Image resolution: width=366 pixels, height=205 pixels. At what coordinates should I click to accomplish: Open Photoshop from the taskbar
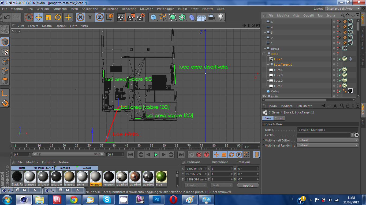156,200
